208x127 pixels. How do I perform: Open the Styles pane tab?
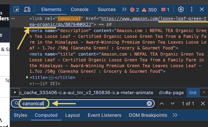[x=21, y=115]
